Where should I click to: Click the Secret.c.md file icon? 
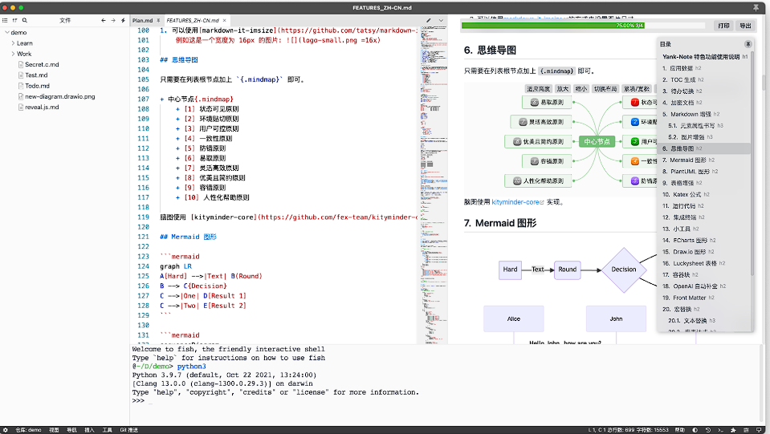point(21,64)
